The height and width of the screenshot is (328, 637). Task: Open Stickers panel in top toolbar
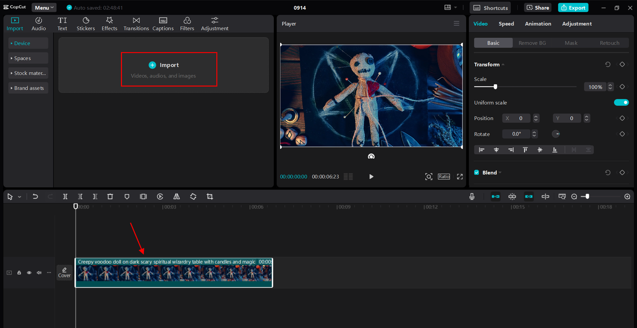tap(86, 23)
